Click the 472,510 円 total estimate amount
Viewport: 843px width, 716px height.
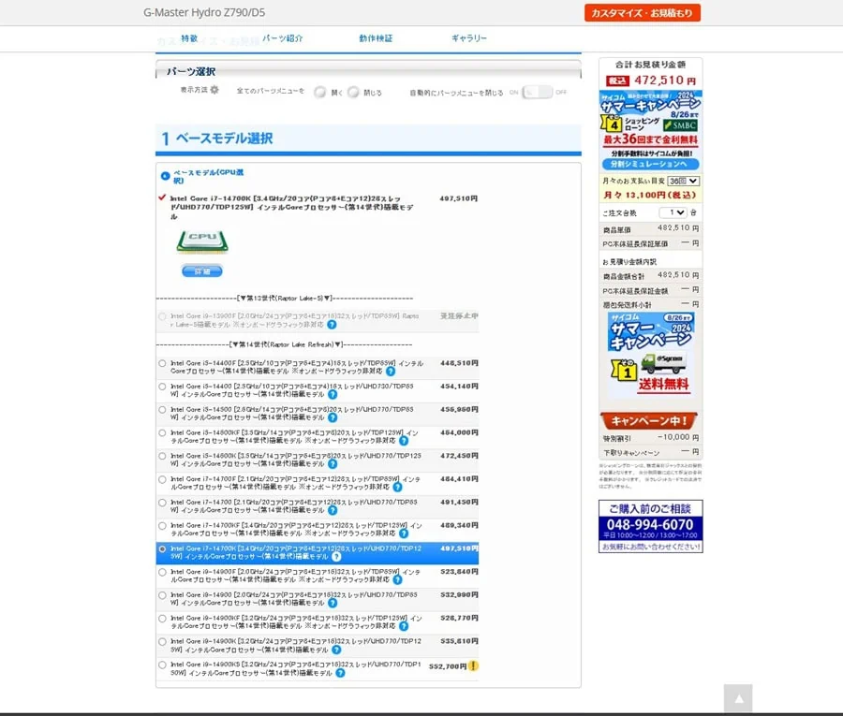point(665,80)
